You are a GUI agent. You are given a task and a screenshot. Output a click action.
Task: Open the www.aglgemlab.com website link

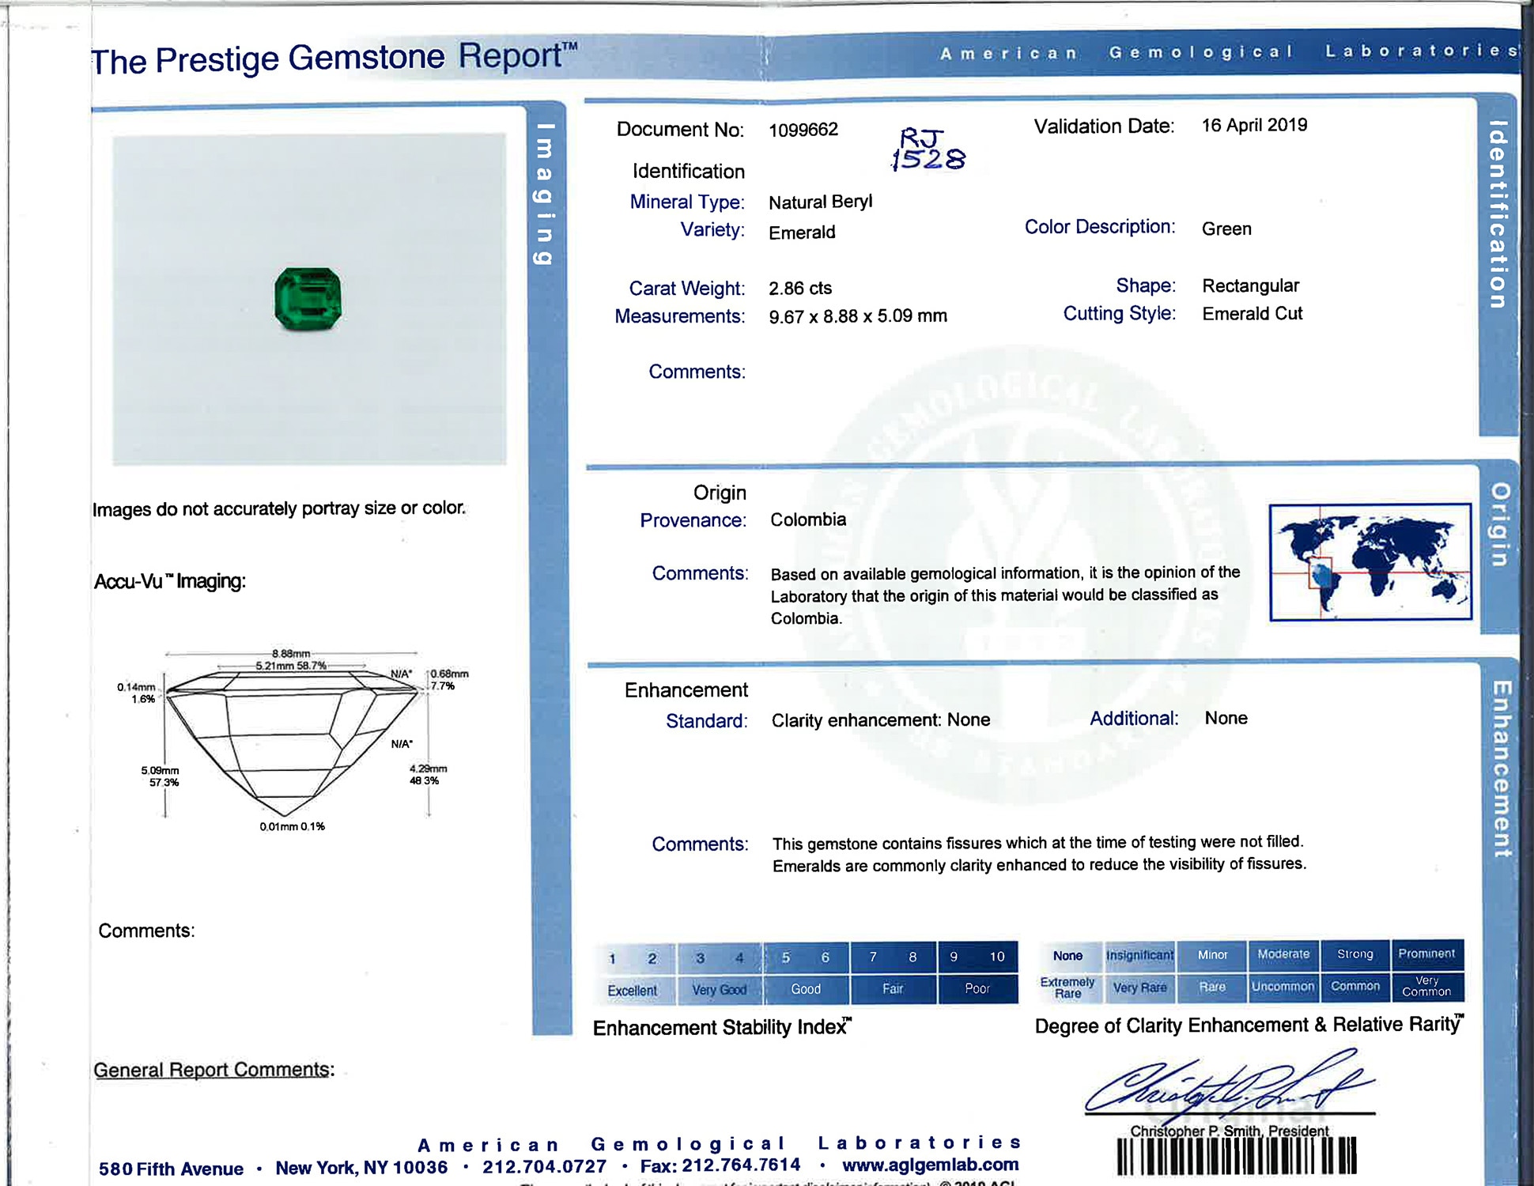click(x=930, y=1165)
